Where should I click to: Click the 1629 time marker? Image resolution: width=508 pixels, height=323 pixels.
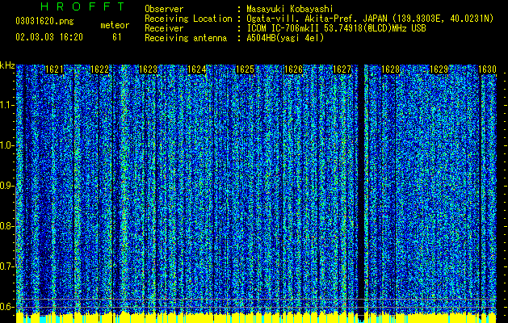pos(439,69)
